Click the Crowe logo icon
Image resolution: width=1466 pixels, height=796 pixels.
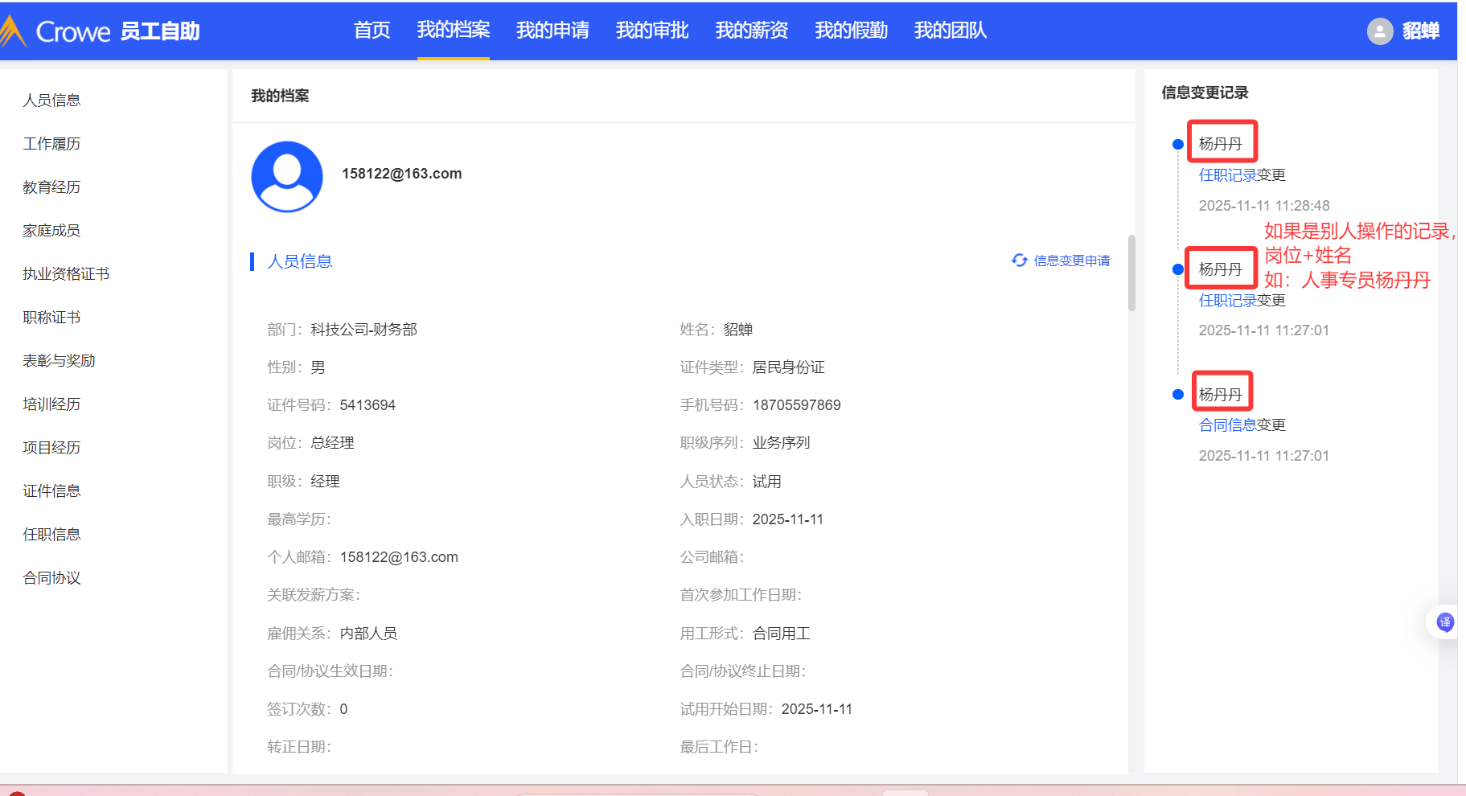[13, 31]
